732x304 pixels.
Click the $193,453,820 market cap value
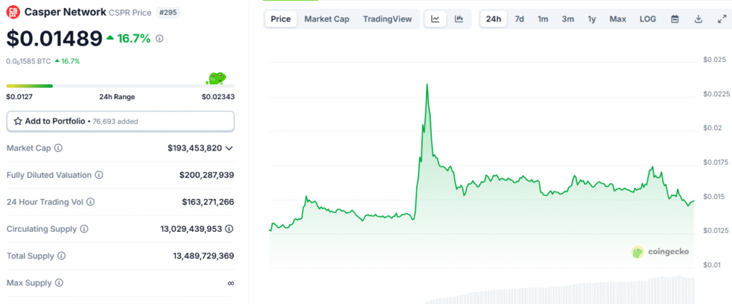tap(194, 148)
